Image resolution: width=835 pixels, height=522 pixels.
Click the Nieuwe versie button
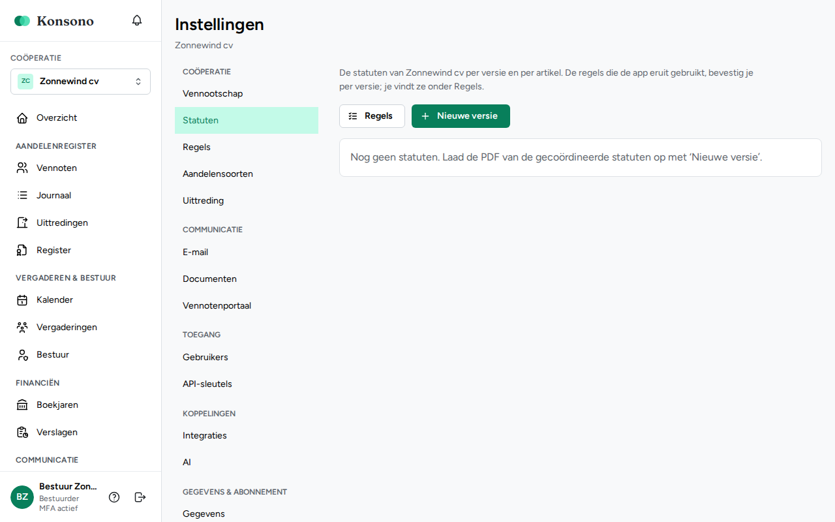coord(461,116)
